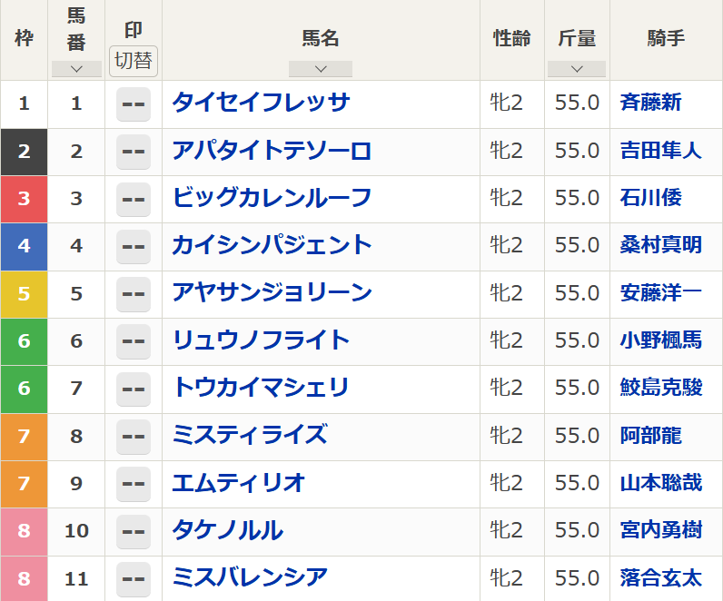Toggle mark box in ビッグカレンルーフ row

134,199
